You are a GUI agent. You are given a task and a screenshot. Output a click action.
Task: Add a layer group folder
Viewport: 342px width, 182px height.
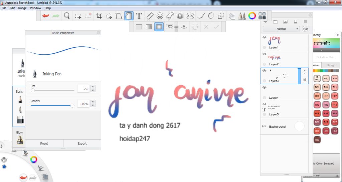[276, 22]
